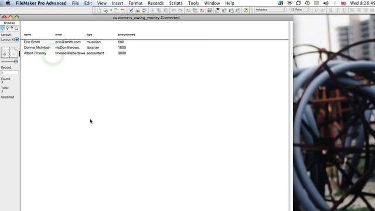
Task: Switch to Preview mode icon
Action: [16, 28]
